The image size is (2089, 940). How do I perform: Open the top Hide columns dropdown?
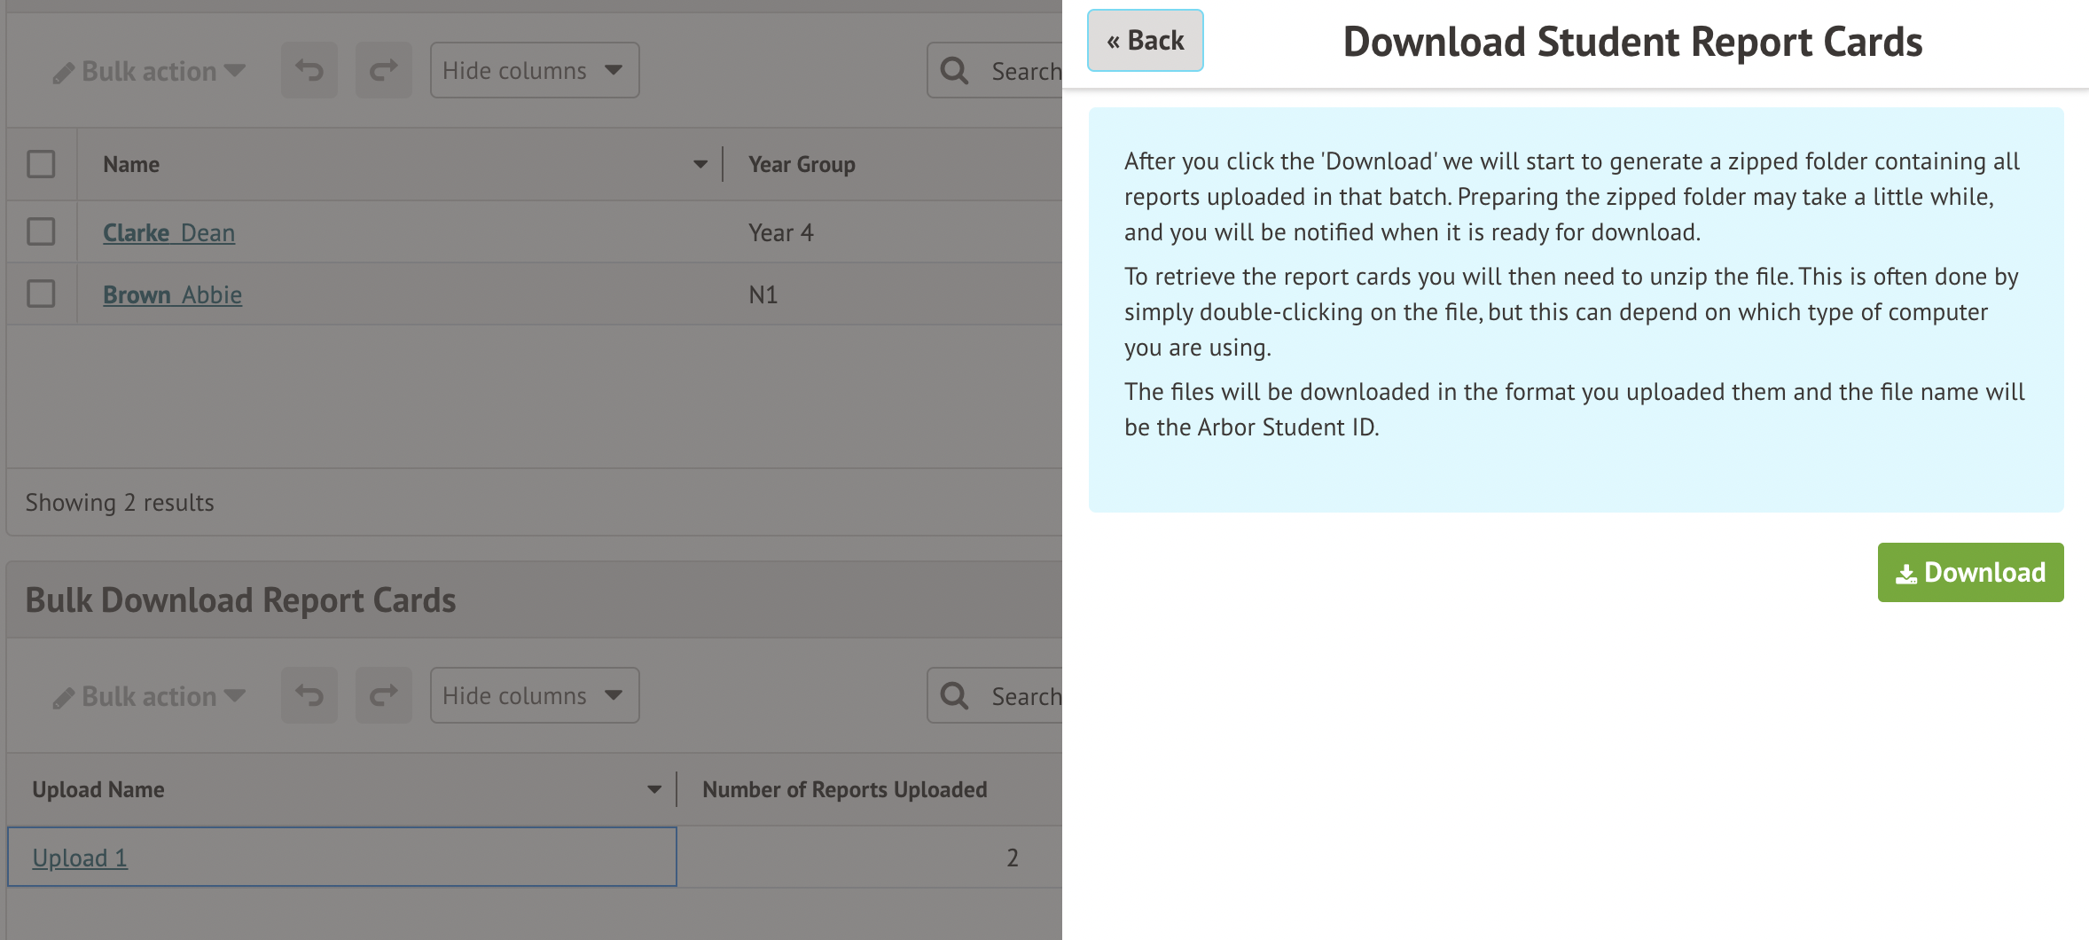pyautogui.click(x=534, y=70)
